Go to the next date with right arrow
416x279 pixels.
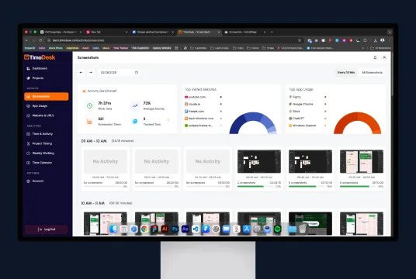[x=91, y=72]
